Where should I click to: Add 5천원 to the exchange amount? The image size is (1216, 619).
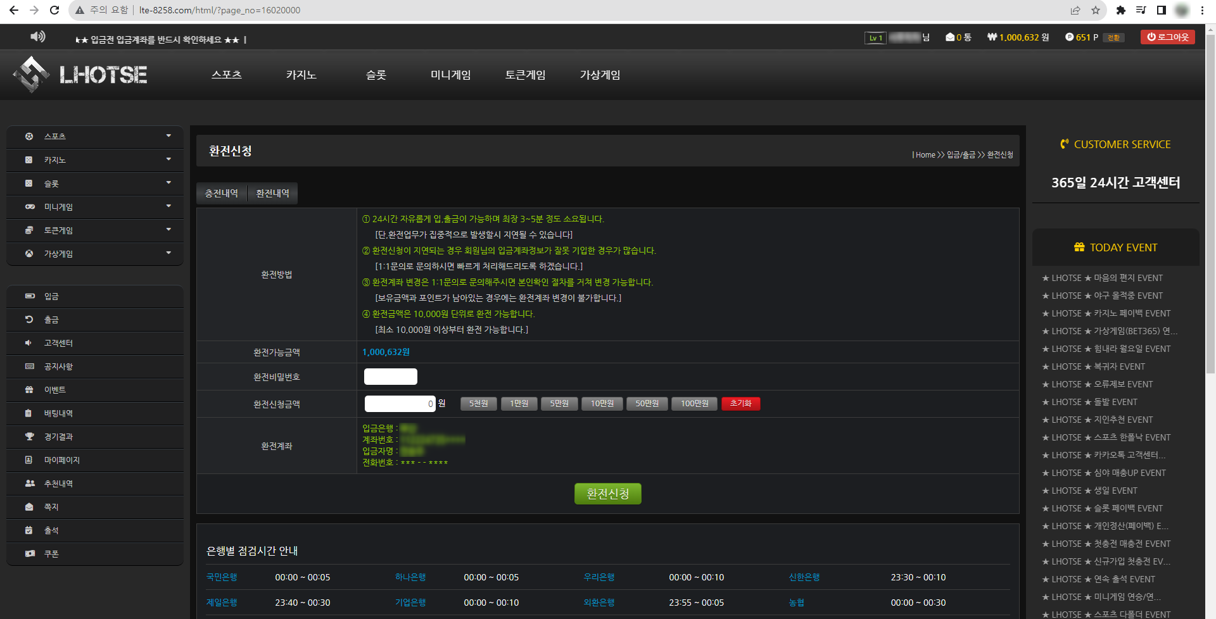click(479, 404)
